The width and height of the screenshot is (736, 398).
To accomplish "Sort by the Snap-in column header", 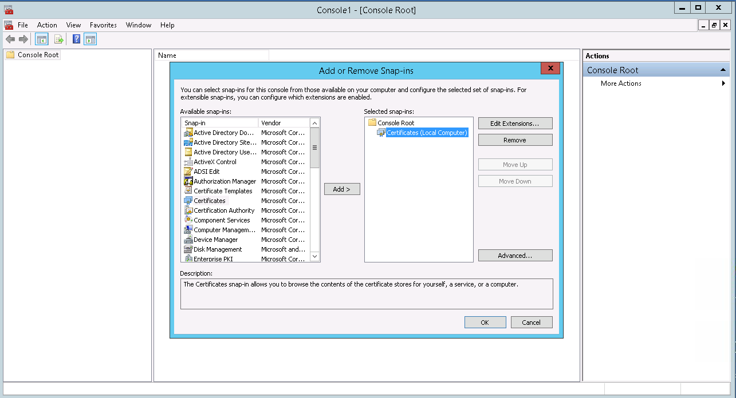I will [x=220, y=123].
